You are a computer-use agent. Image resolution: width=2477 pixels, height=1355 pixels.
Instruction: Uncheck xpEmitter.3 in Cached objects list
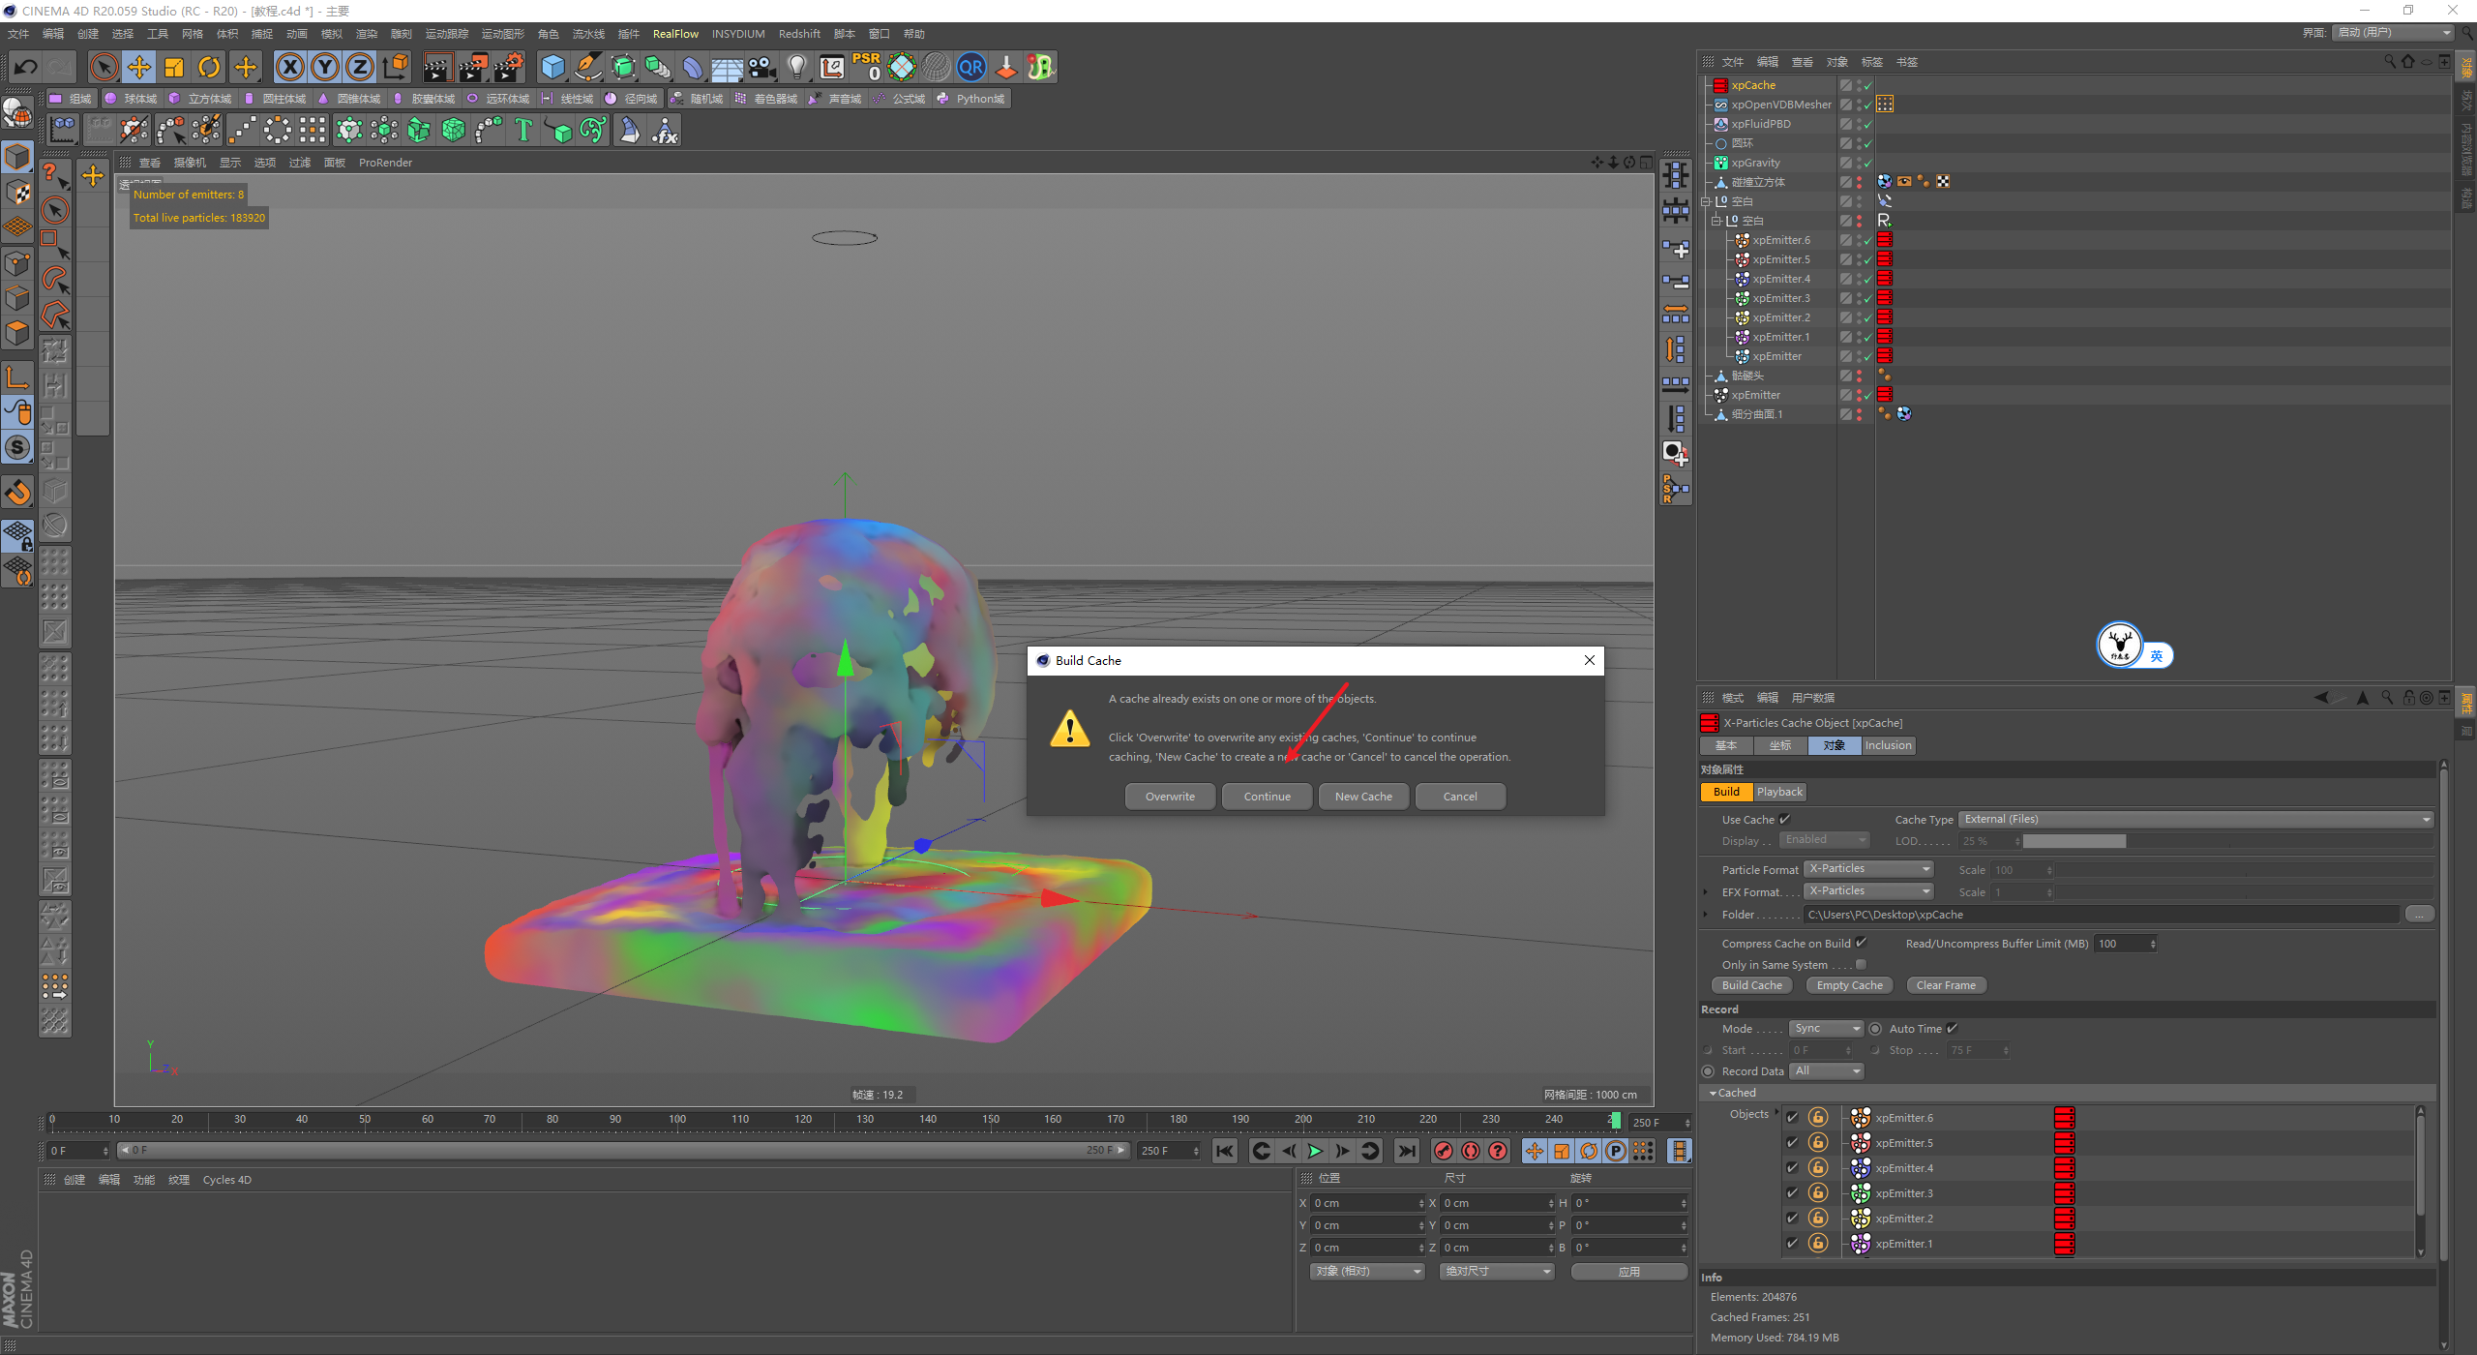coord(1792,1193)
